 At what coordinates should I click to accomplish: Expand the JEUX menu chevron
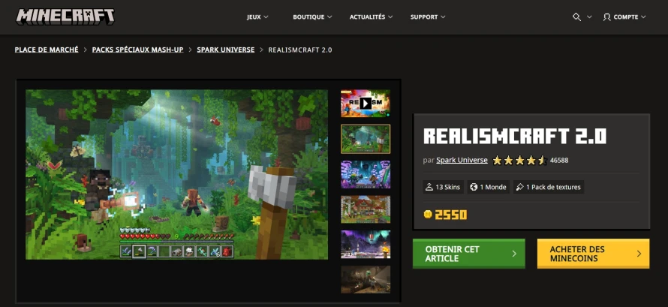266,17
